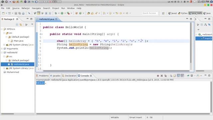Sort Outline members alphabetically icon
The image size is (213, 120).
(206, 25)
